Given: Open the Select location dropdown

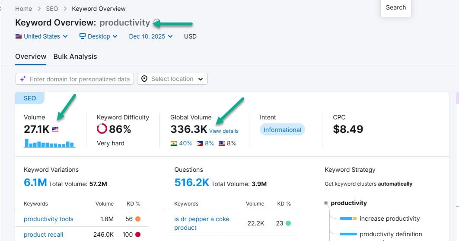Looking at the screenshot, I should pyautogui.click(x=172, y=79).
